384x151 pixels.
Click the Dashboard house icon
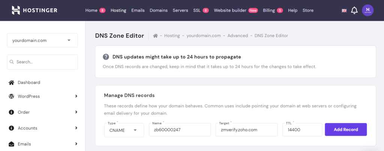pos(11,82)
